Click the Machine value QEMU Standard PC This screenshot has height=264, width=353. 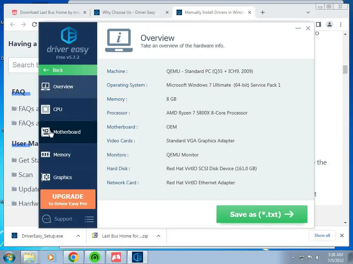click(210, 71)
